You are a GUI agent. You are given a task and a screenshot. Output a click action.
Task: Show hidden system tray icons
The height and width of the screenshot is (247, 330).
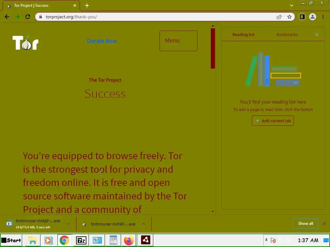266,240
